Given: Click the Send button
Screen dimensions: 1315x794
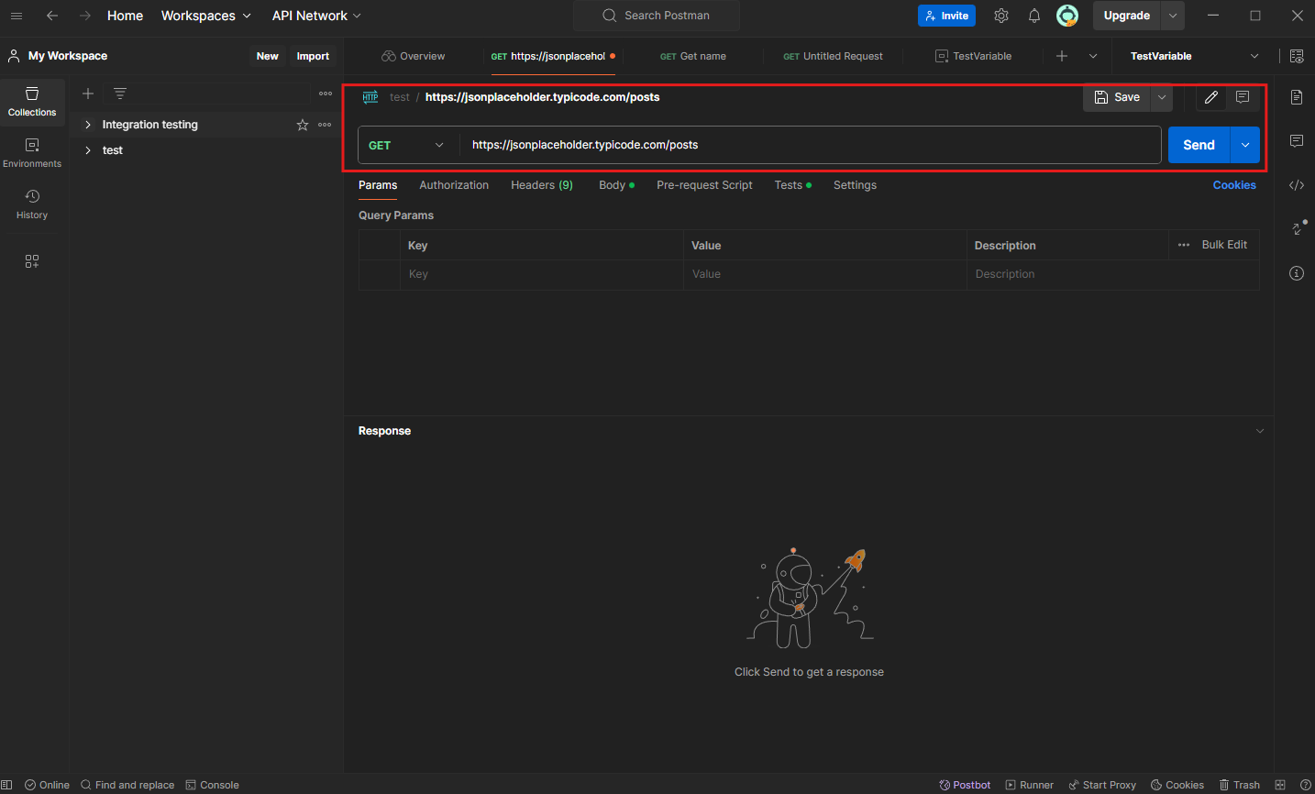Looking at the screenshot, I should coord(1199,145).
